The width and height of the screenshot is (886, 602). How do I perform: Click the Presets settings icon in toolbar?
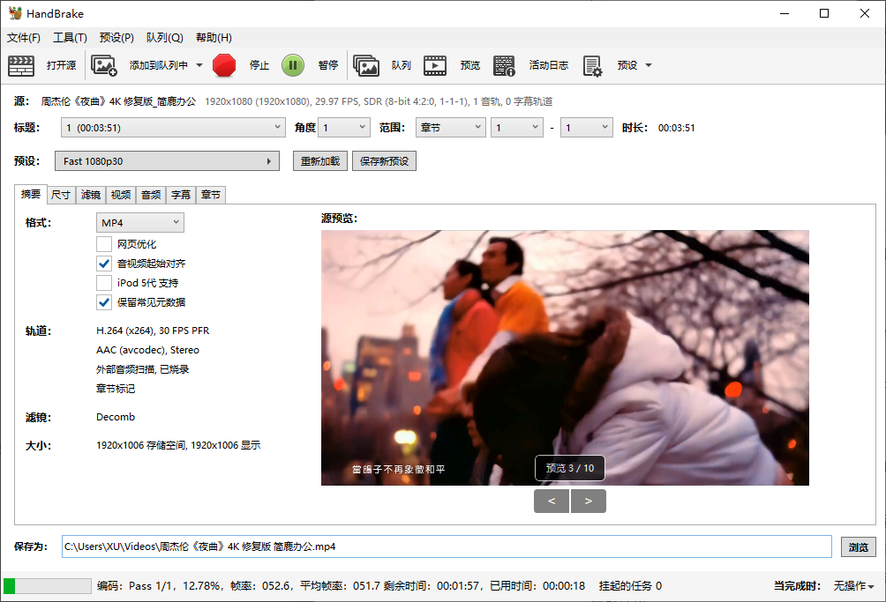point(592,65)
